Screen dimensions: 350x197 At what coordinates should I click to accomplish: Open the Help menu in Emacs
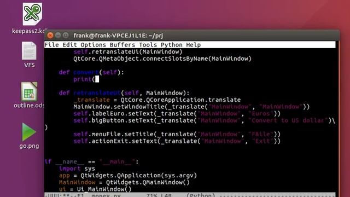[x=193, y=45]
